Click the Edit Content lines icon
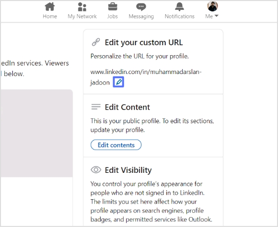278x227 pixels. point(96,107)
